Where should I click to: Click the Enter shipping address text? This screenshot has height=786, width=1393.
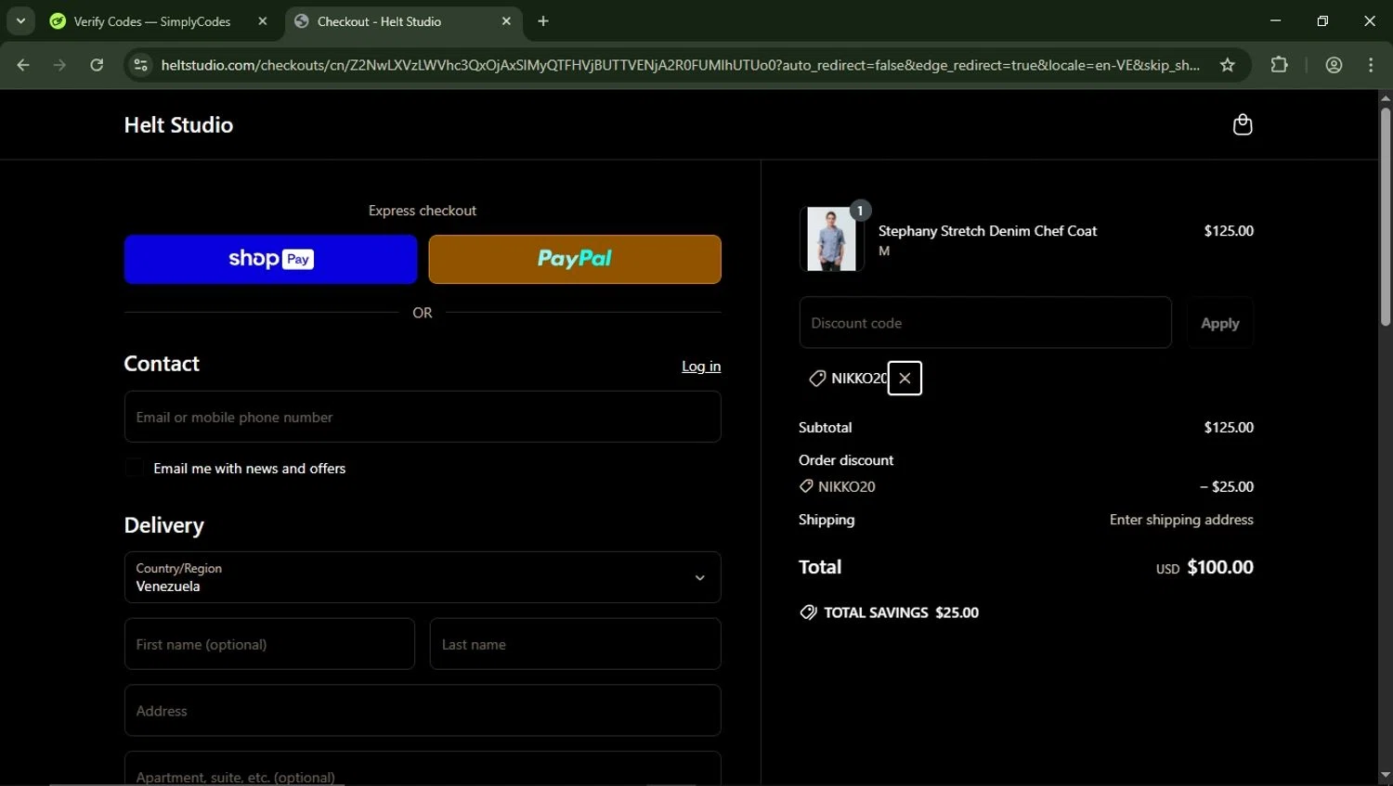1181,520
